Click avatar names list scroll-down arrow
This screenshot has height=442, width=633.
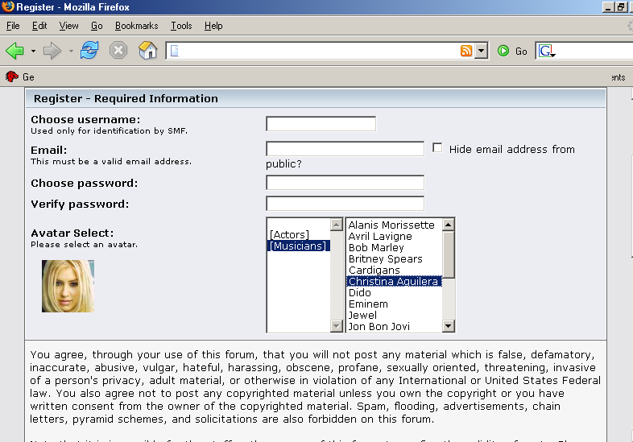click(x=449, y=326)
